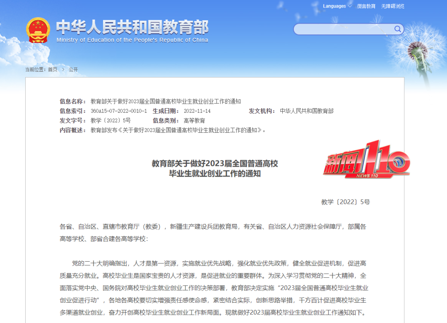
Task: Click the bold article headline 教育部关于做好2023届
Action: (215, 168)
